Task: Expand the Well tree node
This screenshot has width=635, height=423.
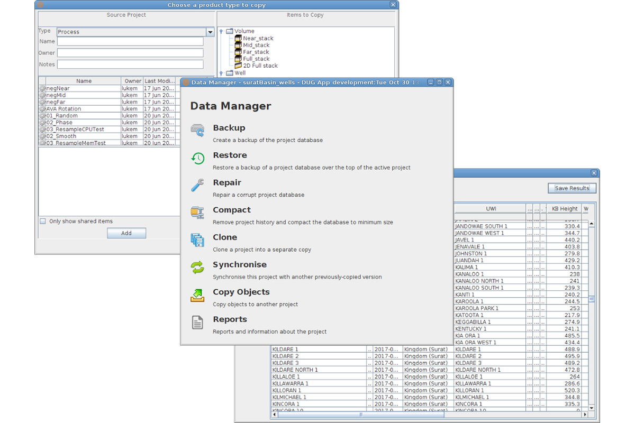Action: [221, 73]
